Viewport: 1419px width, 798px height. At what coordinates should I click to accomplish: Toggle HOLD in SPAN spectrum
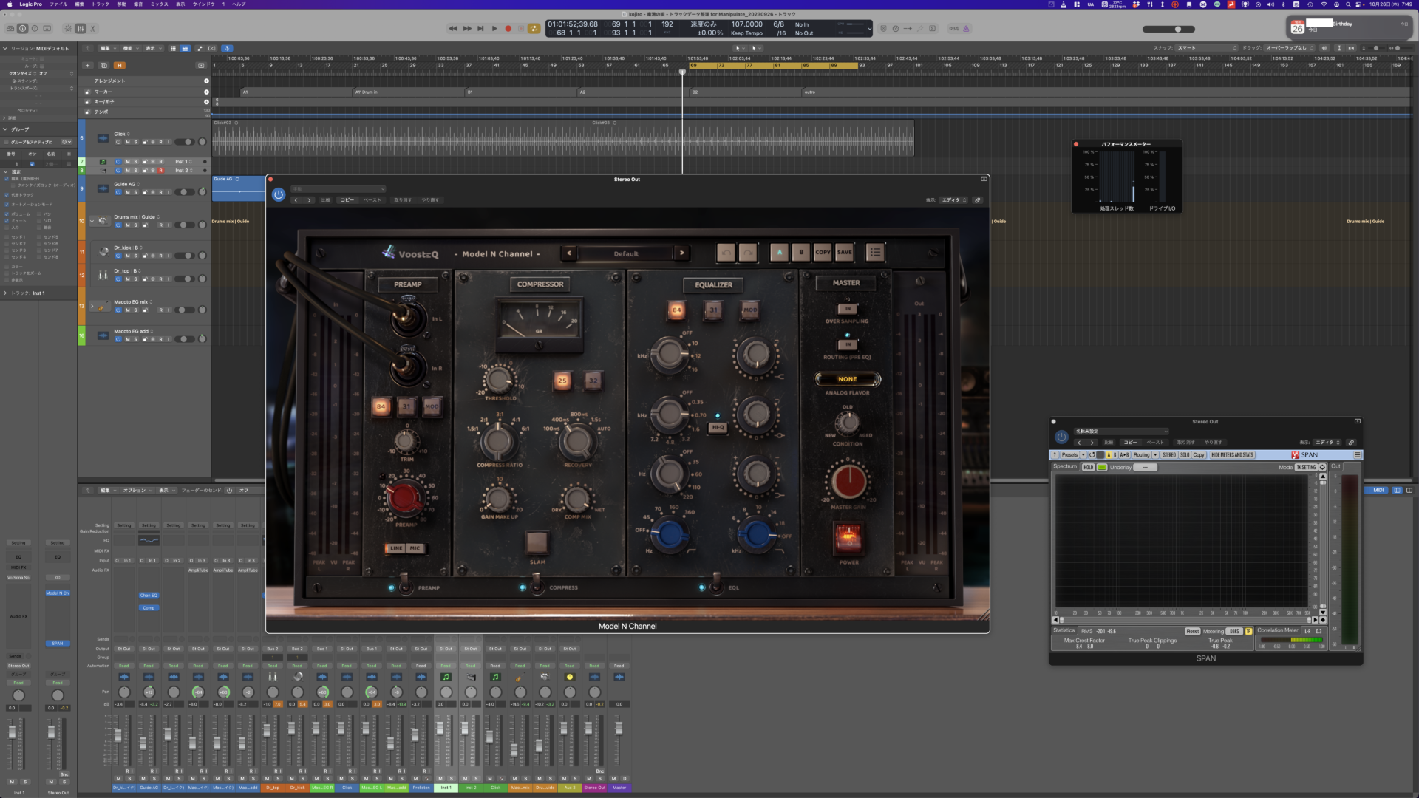1088,467
